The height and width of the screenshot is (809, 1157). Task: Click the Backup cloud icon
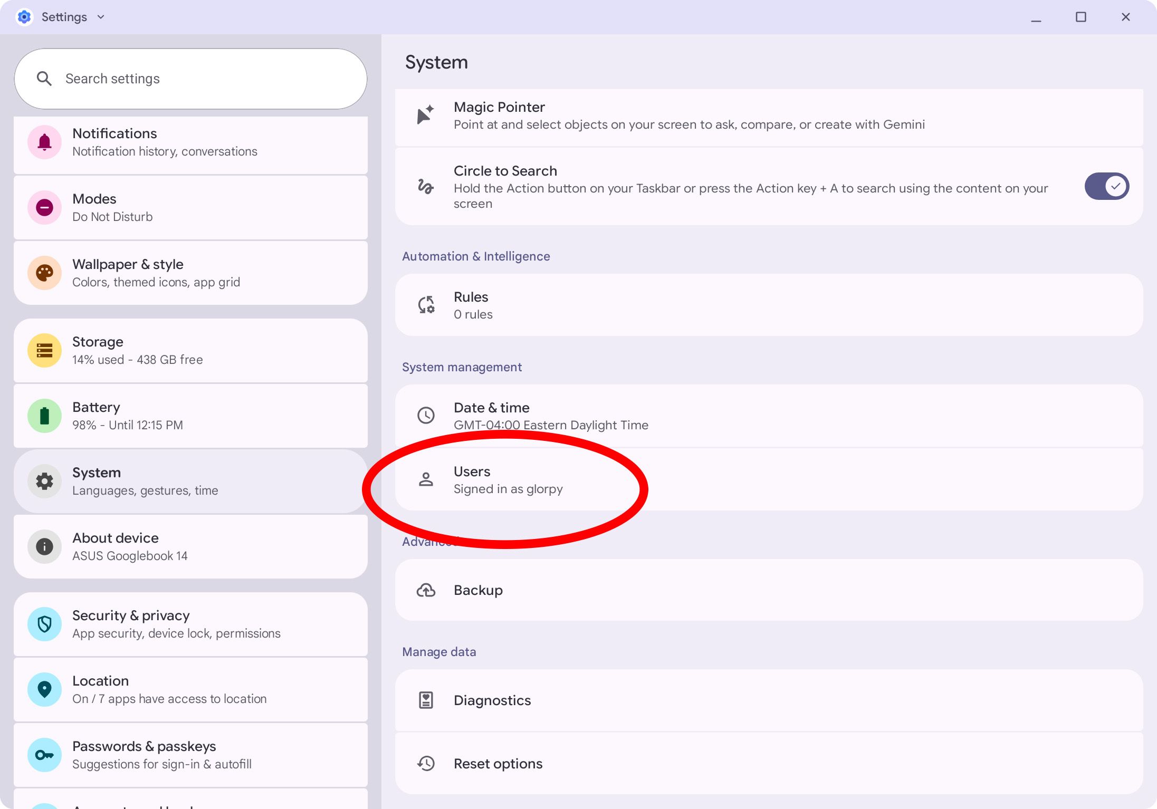426,590
